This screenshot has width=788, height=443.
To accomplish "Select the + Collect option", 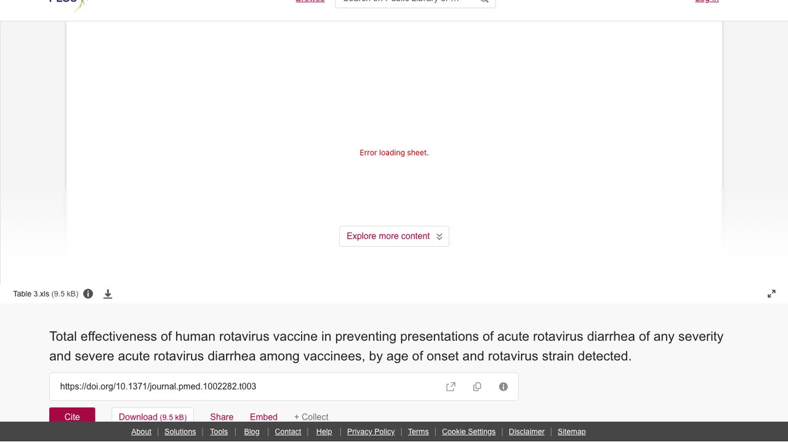I will click(311, 417).
